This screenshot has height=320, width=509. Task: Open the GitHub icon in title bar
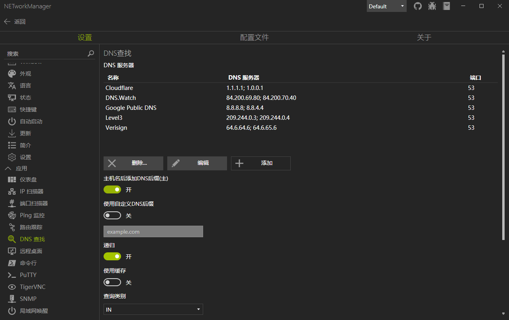click(x=417, y=6)
